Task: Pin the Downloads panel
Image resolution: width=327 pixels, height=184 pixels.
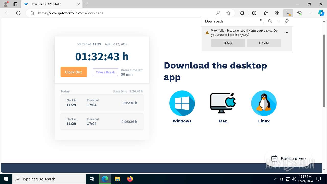Action: tap(286, 21)
